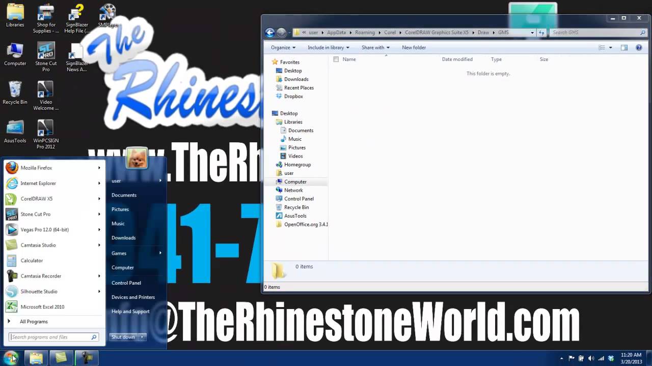Open the Organize dropdown
This screenshot has width=652, height=366.
click(x=283, y=47)
